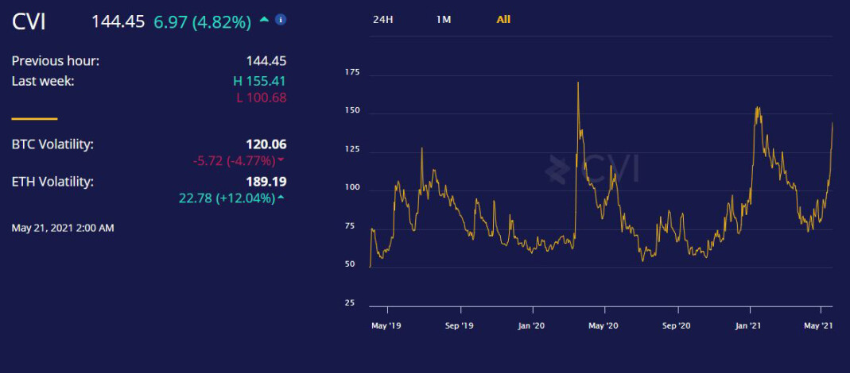850x373 pixels.
Task: Click ETH volatility value 189.19
Action: tap(266, 182)
